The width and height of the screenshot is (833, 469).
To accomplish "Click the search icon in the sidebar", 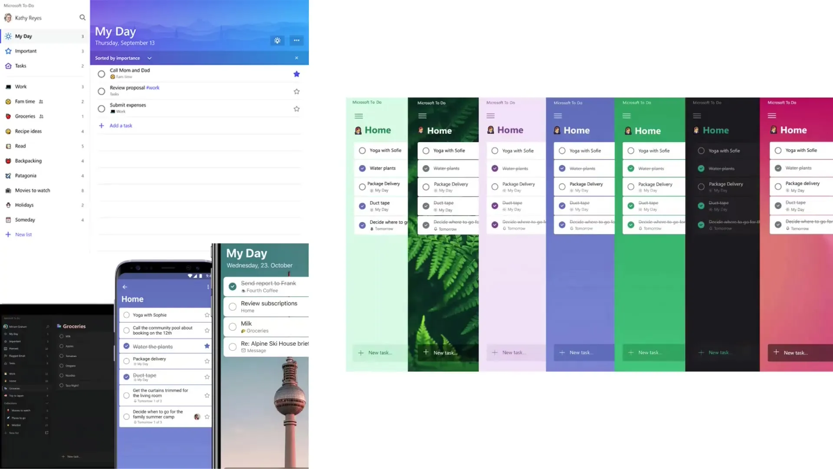I will point(82,17).
